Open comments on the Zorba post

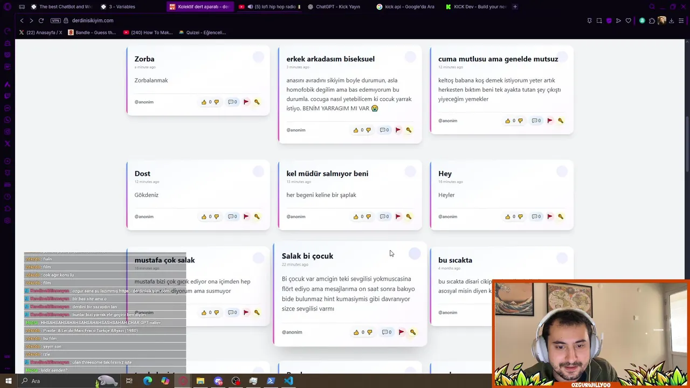coord(232,102)
